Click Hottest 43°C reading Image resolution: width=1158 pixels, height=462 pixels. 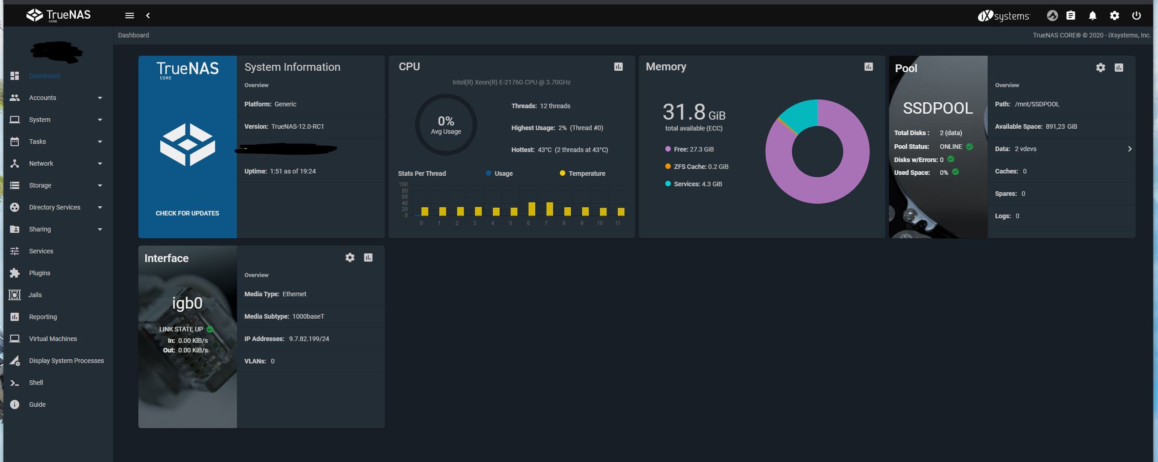559,150
